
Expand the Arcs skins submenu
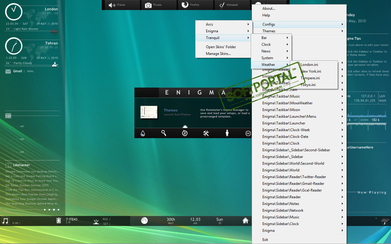224,24
